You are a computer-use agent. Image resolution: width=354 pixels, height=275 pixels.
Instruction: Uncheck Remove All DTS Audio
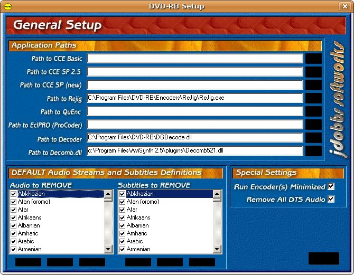tap(331, 199)
